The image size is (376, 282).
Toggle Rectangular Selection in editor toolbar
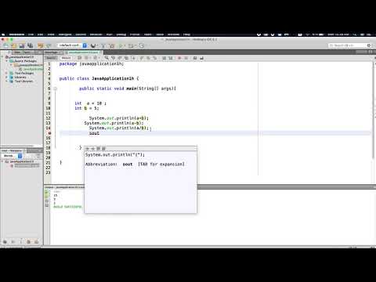click(x=133, y=58)
